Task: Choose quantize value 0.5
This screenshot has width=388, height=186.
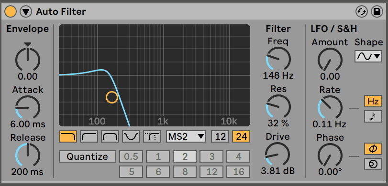Action: coord(131,156)
